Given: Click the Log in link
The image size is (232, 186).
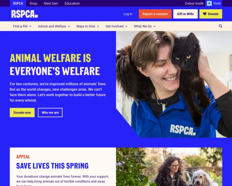Looking at the screenshot, I should click(x=128, y=14).
